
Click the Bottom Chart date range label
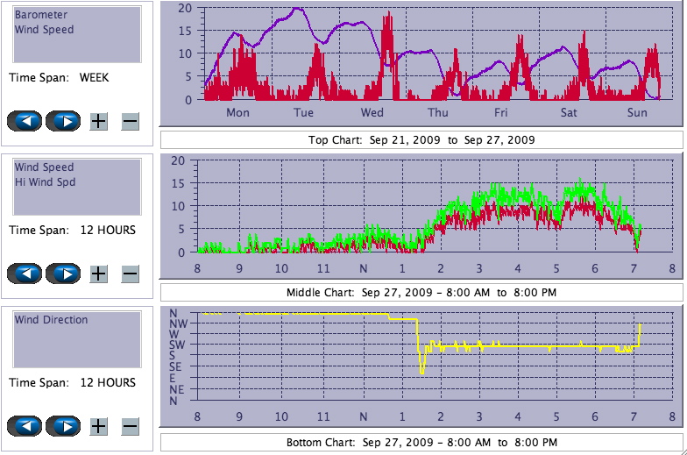coord(421,442)
